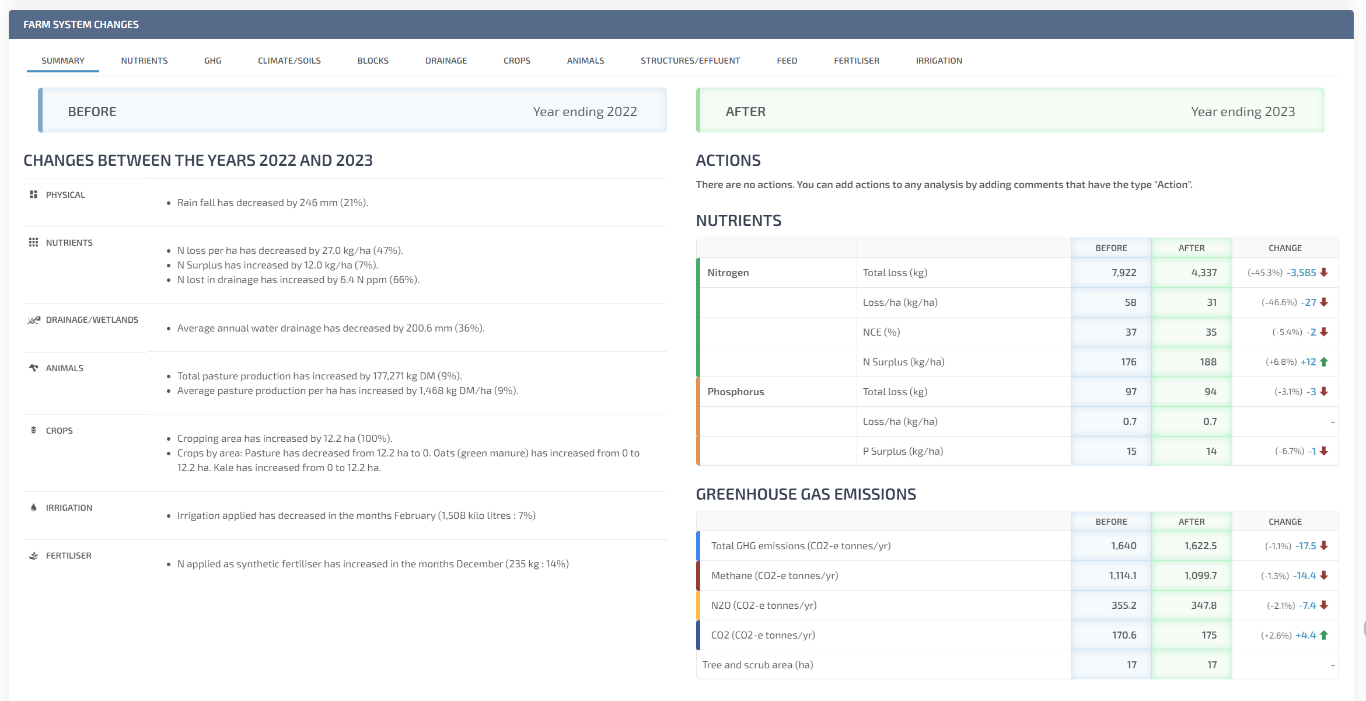Click the Before Year ending 2022 banner
Viewport: 1366px width, 701px height.
(x=352, y=111)
